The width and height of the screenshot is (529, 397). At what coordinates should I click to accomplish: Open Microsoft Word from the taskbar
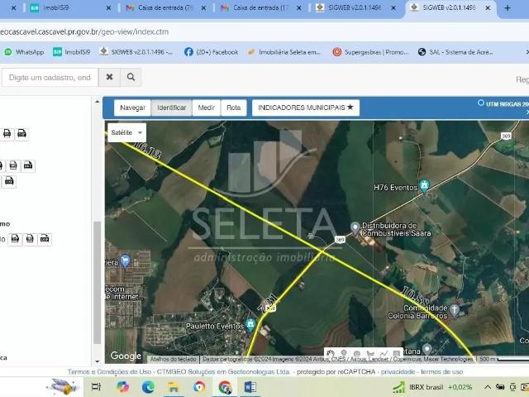coord(250,387)
